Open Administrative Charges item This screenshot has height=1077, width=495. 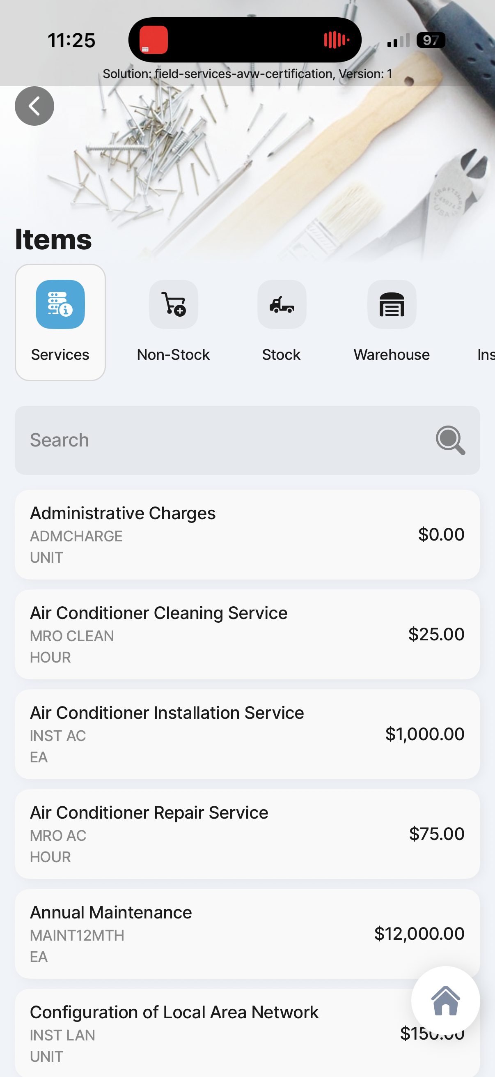pyautogui.click(x=247, y=534)
